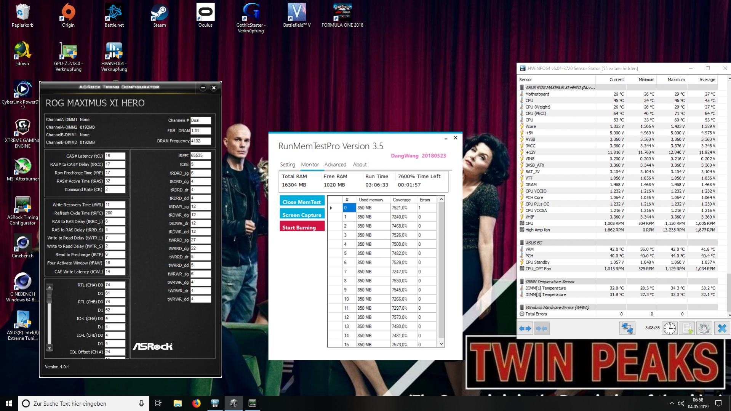
Task: Click HWiNFO network/remote monitors icon
Action: (x=627, y=328)
